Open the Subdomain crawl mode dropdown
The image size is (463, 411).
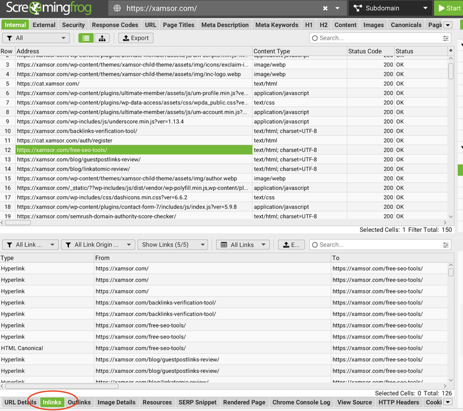pos(391,9)
